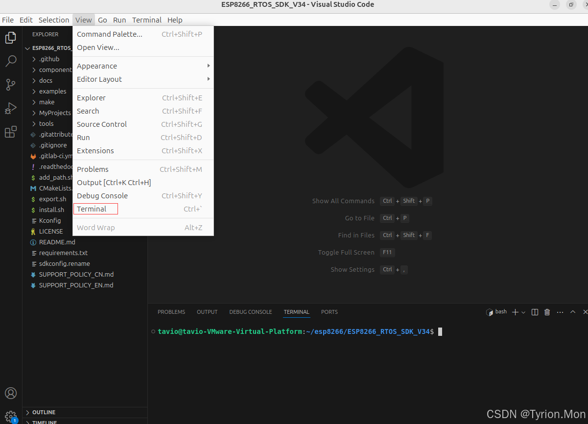Select Output in the View menu
Viewport: 588px width, 424px height.
pos(143,183)
